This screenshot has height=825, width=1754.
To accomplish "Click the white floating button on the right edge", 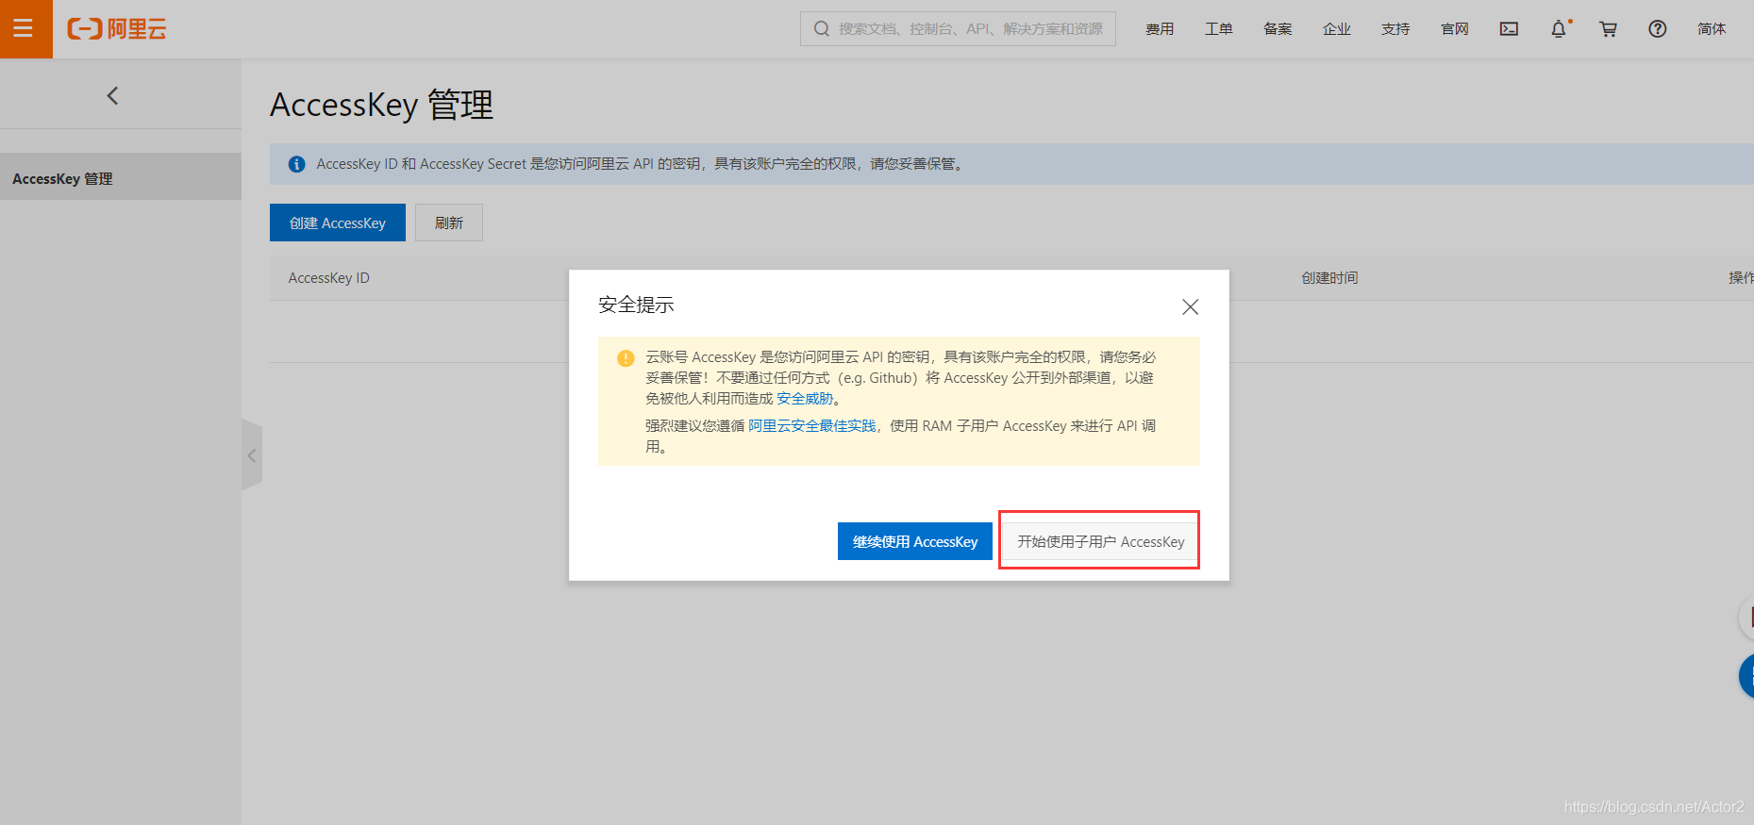I will [1746, 618].
